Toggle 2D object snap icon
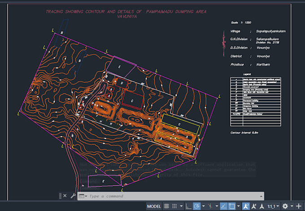This screenshot has width=305, height=211. pos(232,207)
